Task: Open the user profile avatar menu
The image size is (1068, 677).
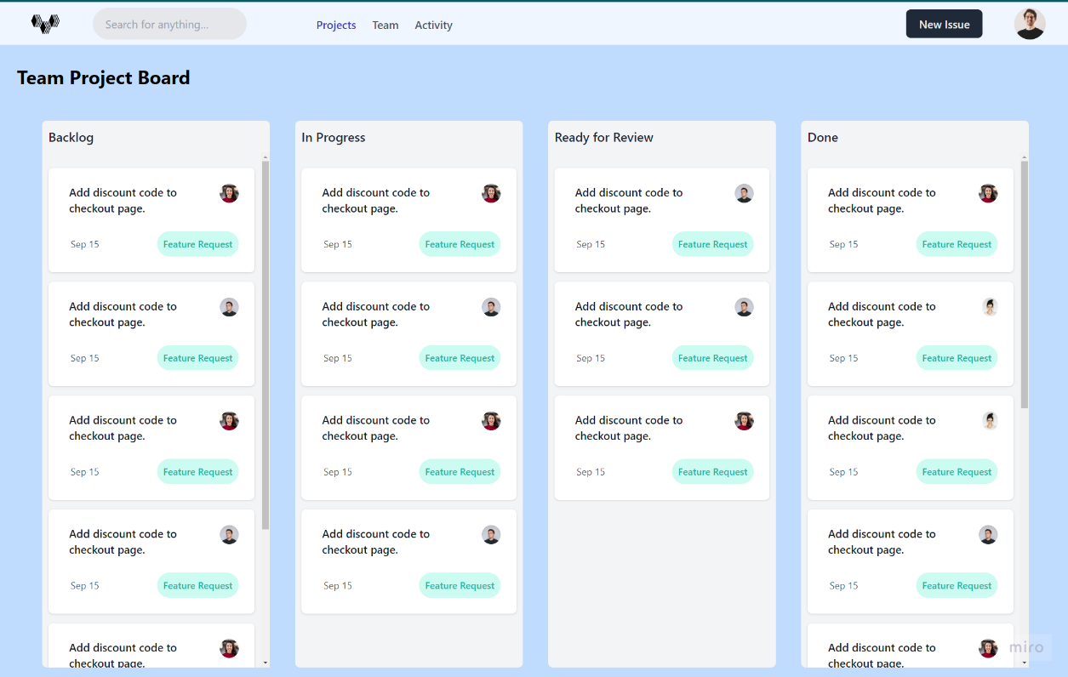Action: (x=1030, y=24)
